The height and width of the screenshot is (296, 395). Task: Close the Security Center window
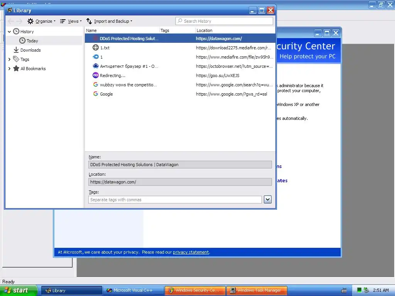coord(336,33)
